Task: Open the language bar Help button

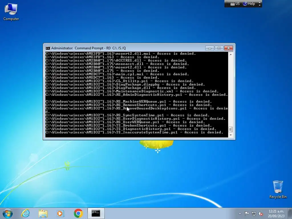Action: [249, 4]
